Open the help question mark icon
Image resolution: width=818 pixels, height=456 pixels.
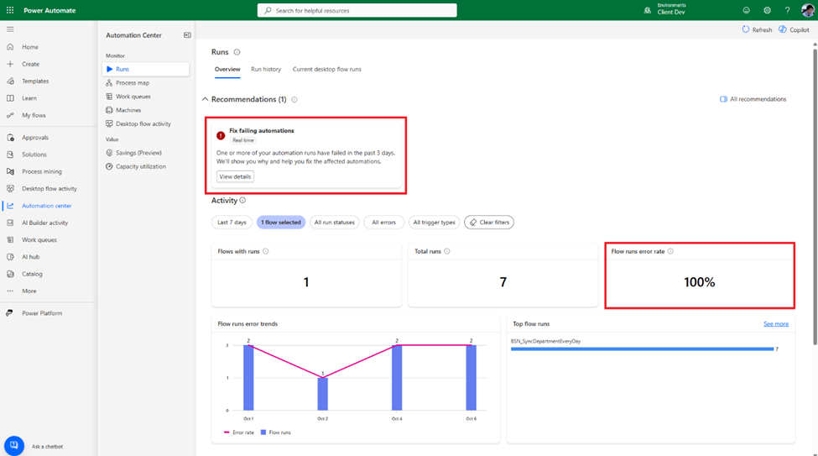787,10
